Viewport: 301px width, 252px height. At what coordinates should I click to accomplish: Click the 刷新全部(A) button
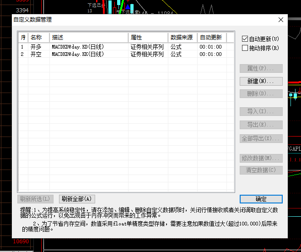pos(77,199)
